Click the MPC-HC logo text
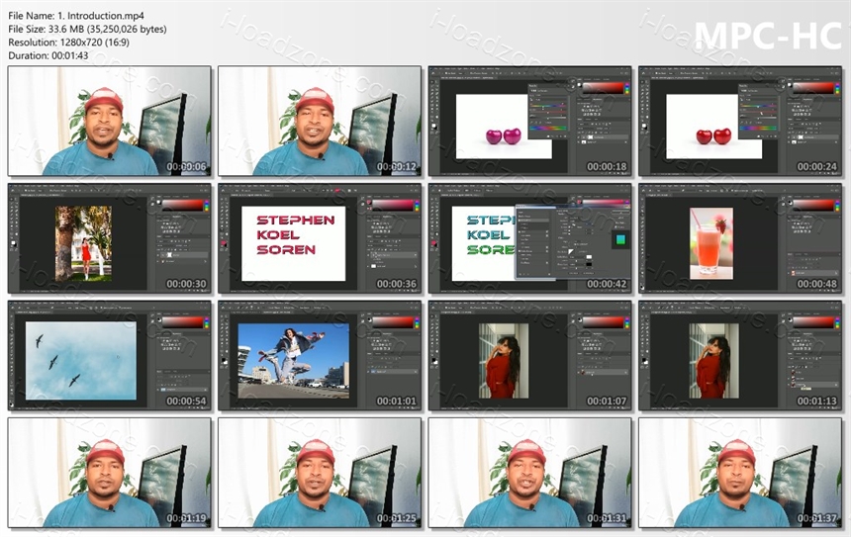Screen dimensions: 851x537 [768, 36]
